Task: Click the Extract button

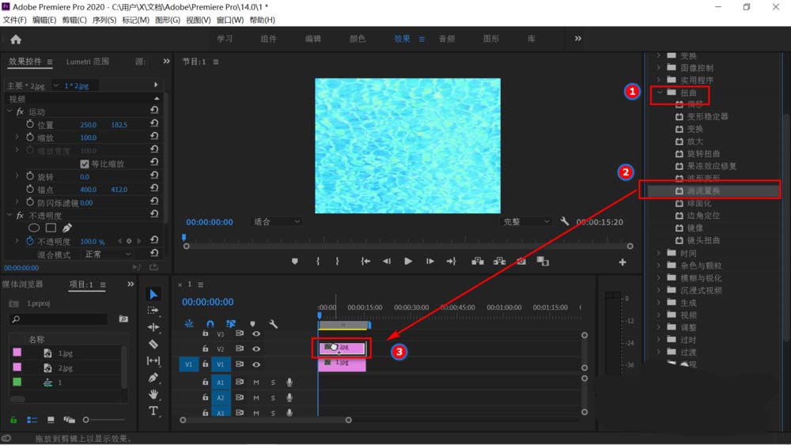Action: (499, 261)
